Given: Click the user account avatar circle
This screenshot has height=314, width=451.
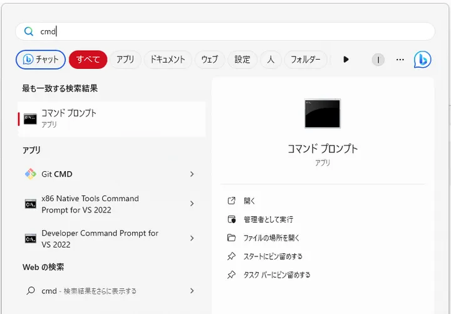Looking at the screenshot, I should coord(378,60).
